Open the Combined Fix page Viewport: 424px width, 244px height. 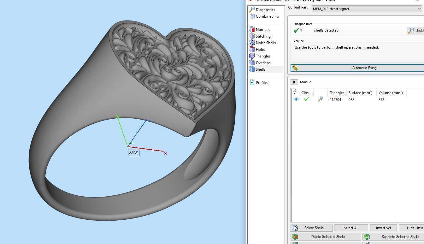pos(264,16)
